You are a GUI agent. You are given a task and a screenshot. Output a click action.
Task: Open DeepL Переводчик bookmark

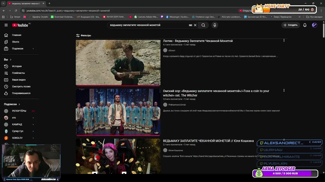coord(281,17)
